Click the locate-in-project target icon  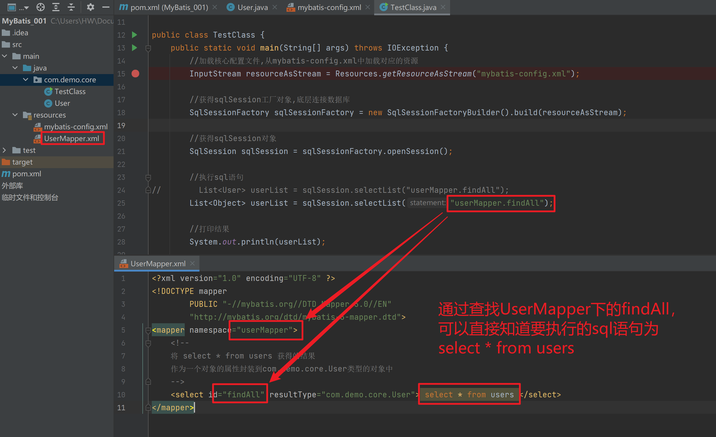(x=41, y=7)
